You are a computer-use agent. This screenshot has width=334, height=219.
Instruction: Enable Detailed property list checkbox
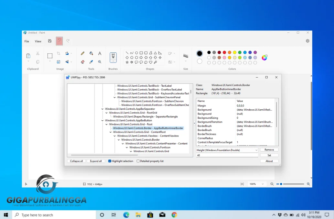click(138, 161)
